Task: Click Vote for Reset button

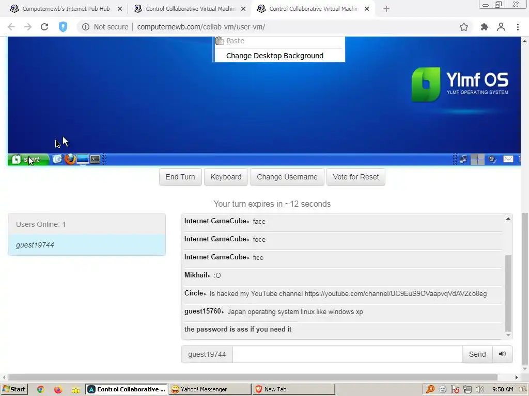Action: pos(355,177)
